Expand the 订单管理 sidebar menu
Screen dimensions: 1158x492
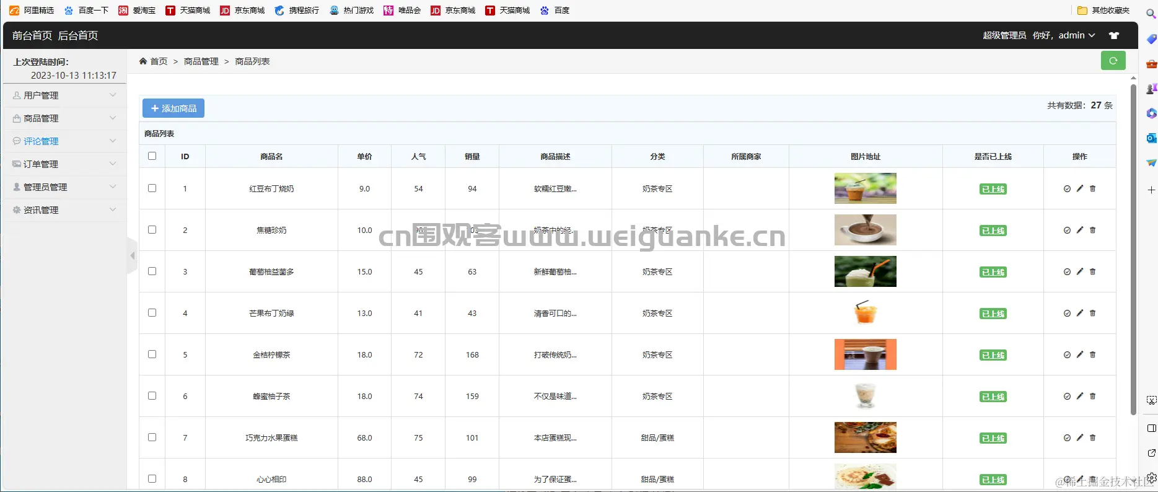[x=64, y=164]
